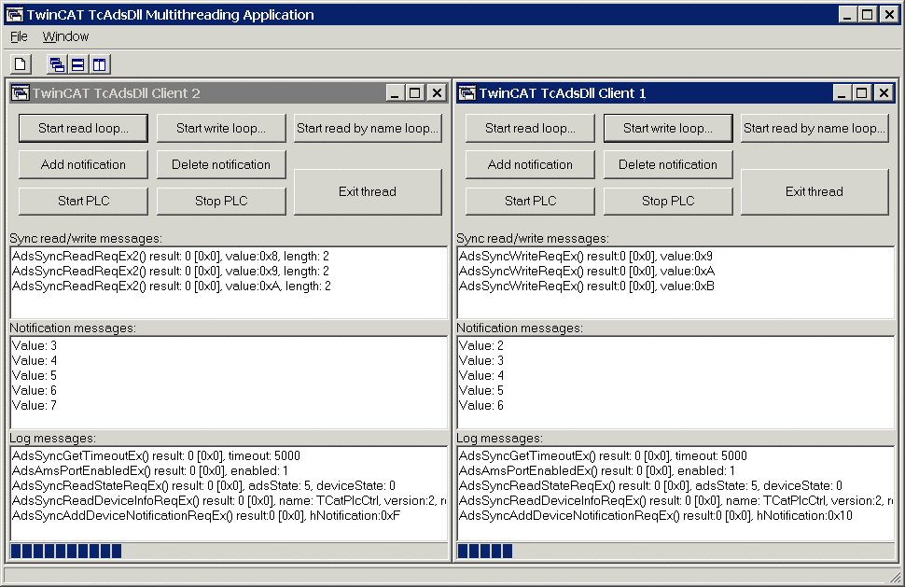Select 'Value: 2' in Client 1 notifications
Image resolution: width=905 pixels, height=587 pixels.
pyautogui.click(x=480, y=345)
